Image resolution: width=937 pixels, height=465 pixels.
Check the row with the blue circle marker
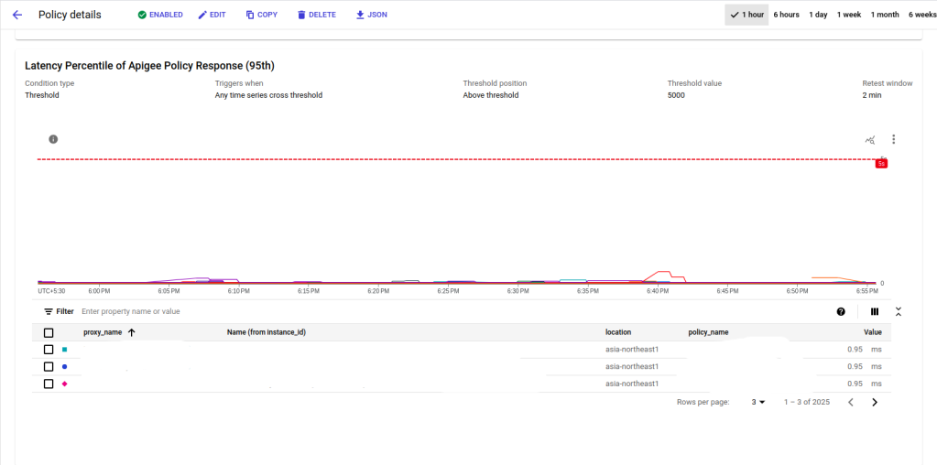49,366
